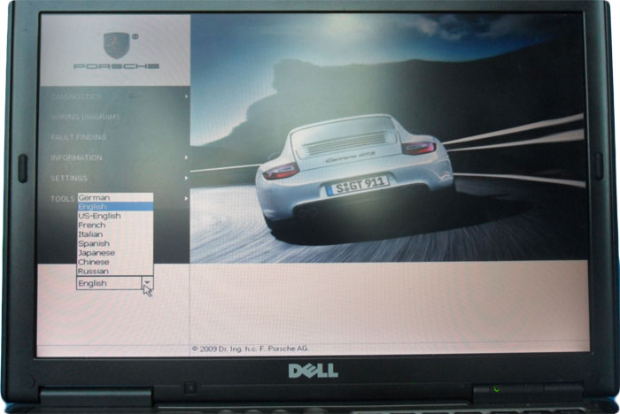Click the 2009 Porsche AG copyright text

[x=250, y=349]
